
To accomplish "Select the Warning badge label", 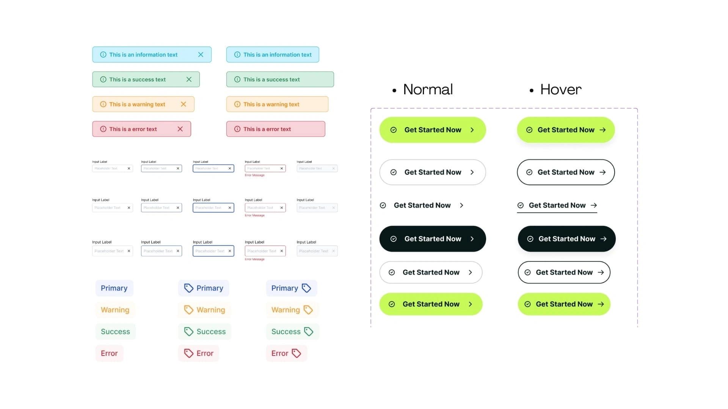I will tap(115, 310).
